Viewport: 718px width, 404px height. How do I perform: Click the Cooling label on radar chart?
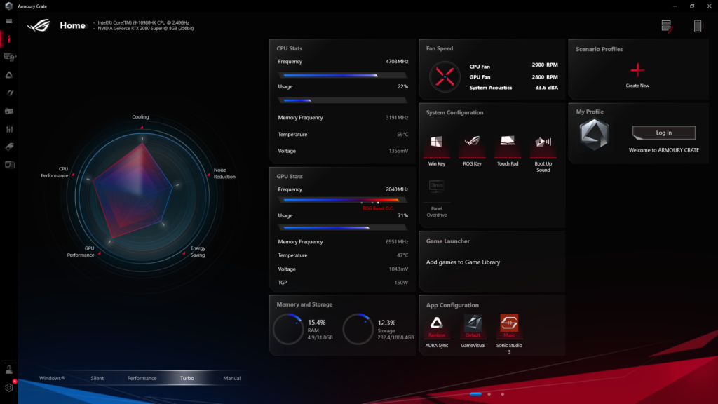pos(140,117)
